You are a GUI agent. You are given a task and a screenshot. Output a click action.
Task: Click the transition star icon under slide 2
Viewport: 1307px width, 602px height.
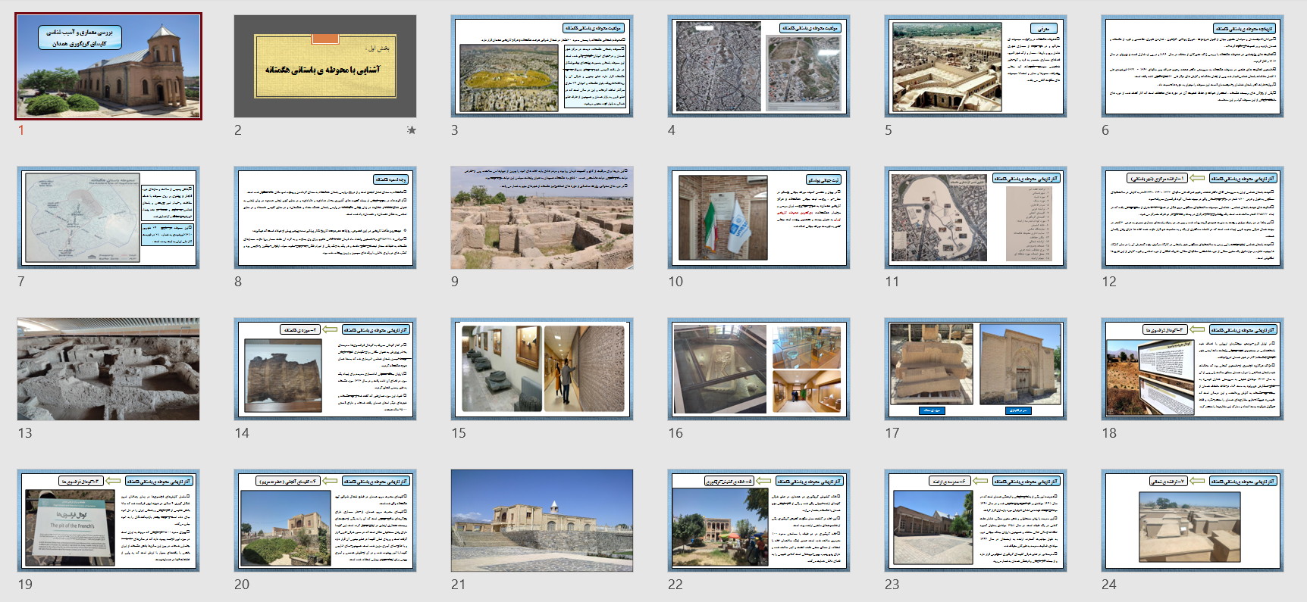click(412, 130)
